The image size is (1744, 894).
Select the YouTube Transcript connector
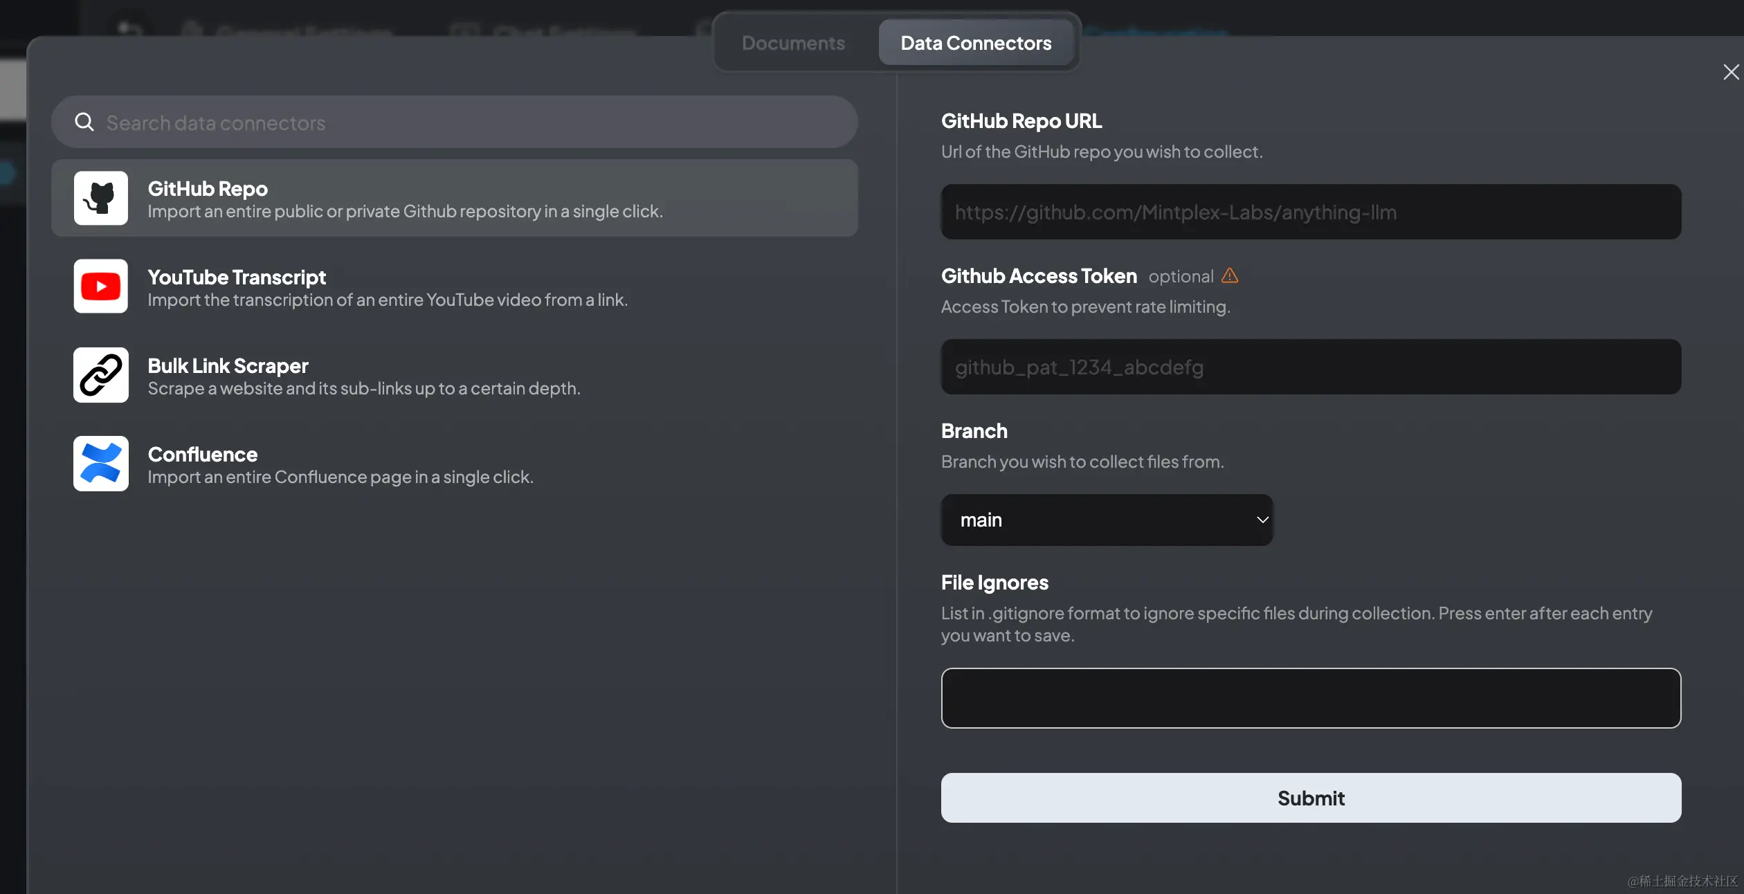(x=388, y=287)
